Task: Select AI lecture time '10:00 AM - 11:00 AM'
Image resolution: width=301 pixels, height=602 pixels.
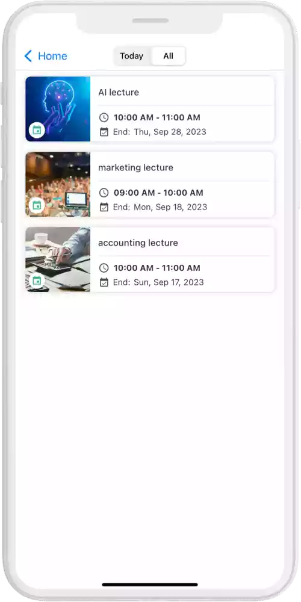Action: (157, 117)
